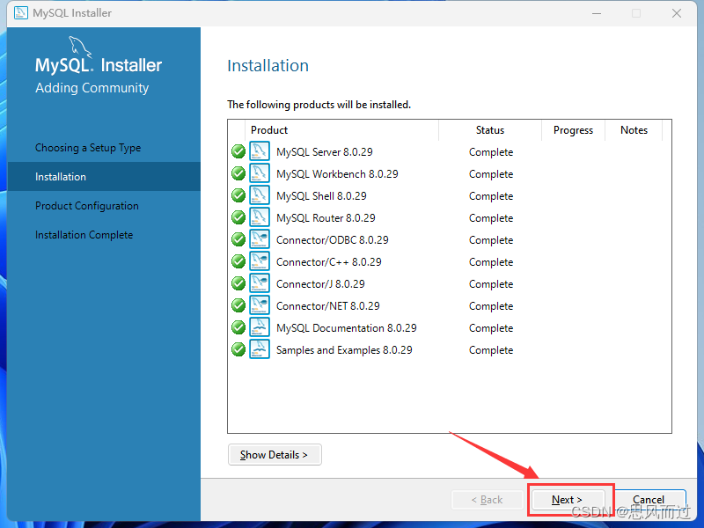The height and width of the screenshot is (528, 704).
Task: Click green checkmark beside Connector/C++ 8.0.29
Action: [x=238, y=261]
